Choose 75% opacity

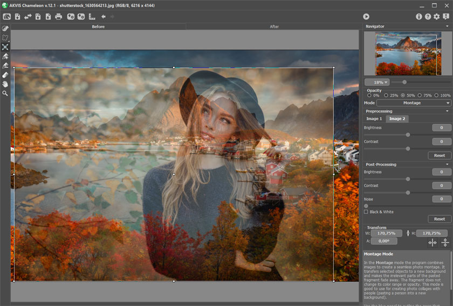tap(420, 95)
